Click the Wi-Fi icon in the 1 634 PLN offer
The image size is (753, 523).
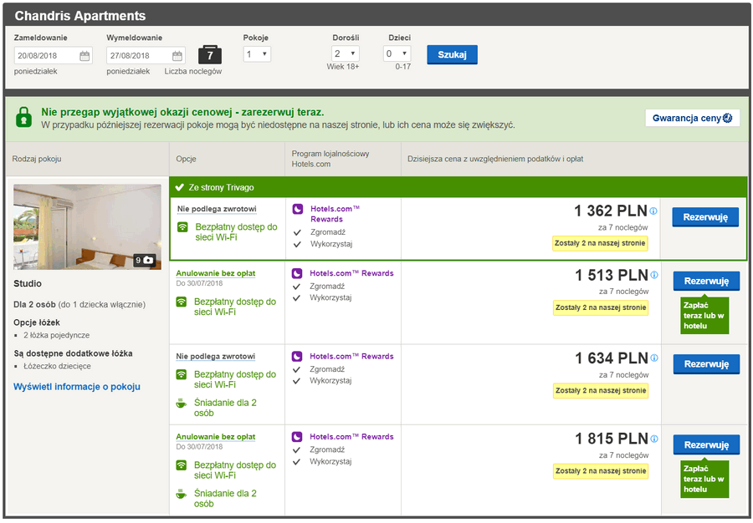181,374
